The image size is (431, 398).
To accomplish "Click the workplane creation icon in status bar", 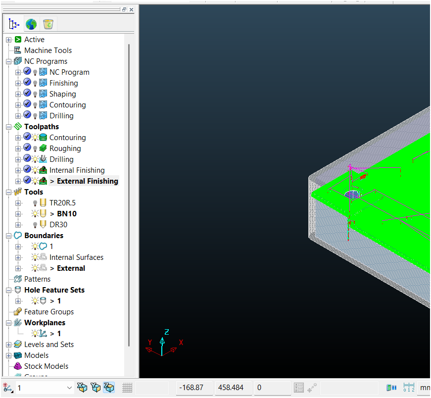I will (8, 388).
